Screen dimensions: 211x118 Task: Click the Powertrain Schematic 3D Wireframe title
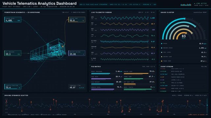coord(22,12)
